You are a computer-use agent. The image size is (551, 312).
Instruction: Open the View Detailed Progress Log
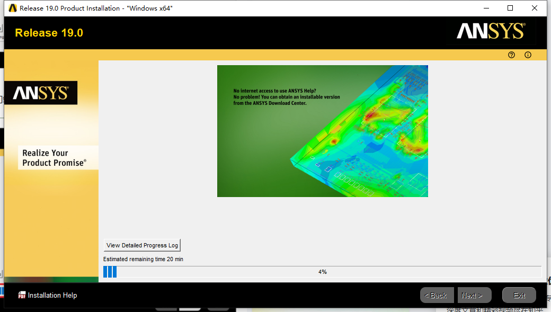point(141,245)
